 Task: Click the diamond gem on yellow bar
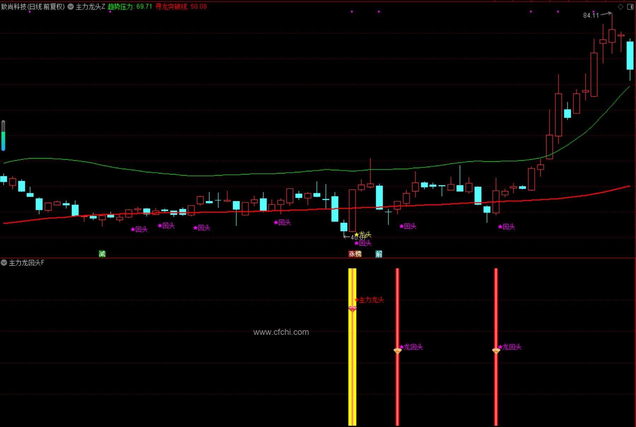pyautogui.click(x=352, y=309)
